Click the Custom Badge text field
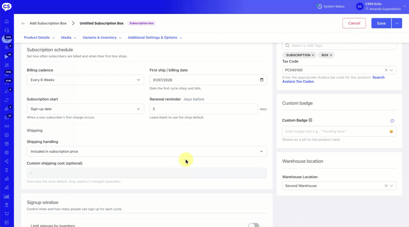Image resolution: width=409 pixels, height=227 pixels. tap(339, 131)
